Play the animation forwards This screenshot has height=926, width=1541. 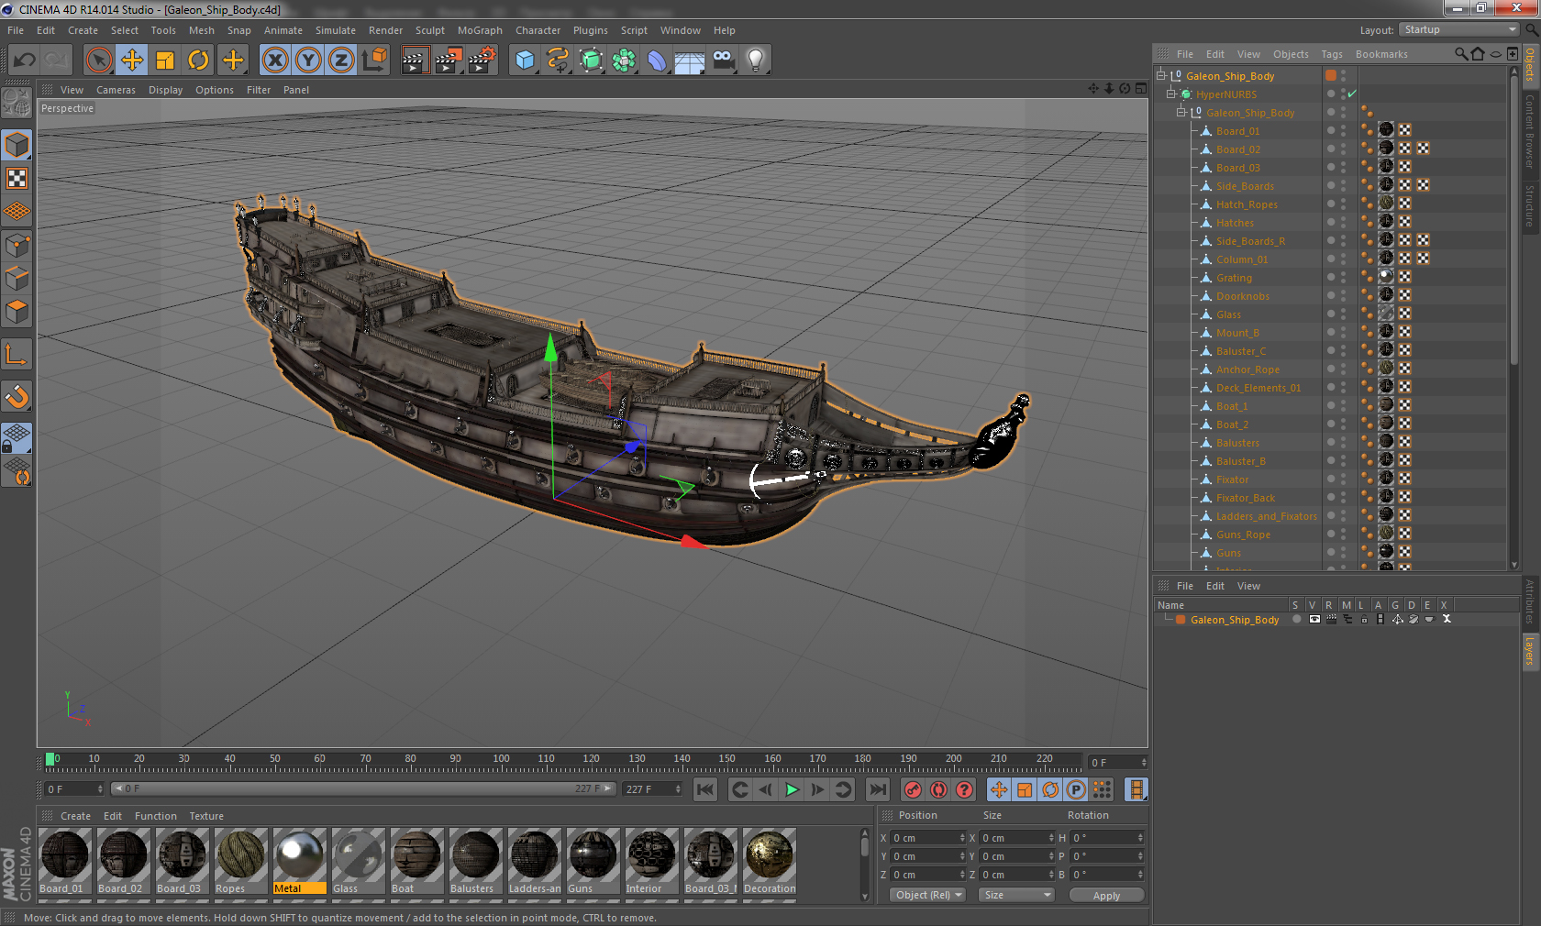pos(792,789)
